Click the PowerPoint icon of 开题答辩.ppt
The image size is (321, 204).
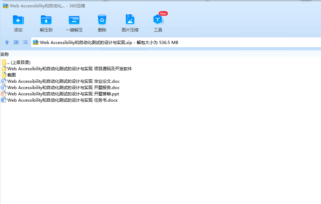tap(3, 94)
